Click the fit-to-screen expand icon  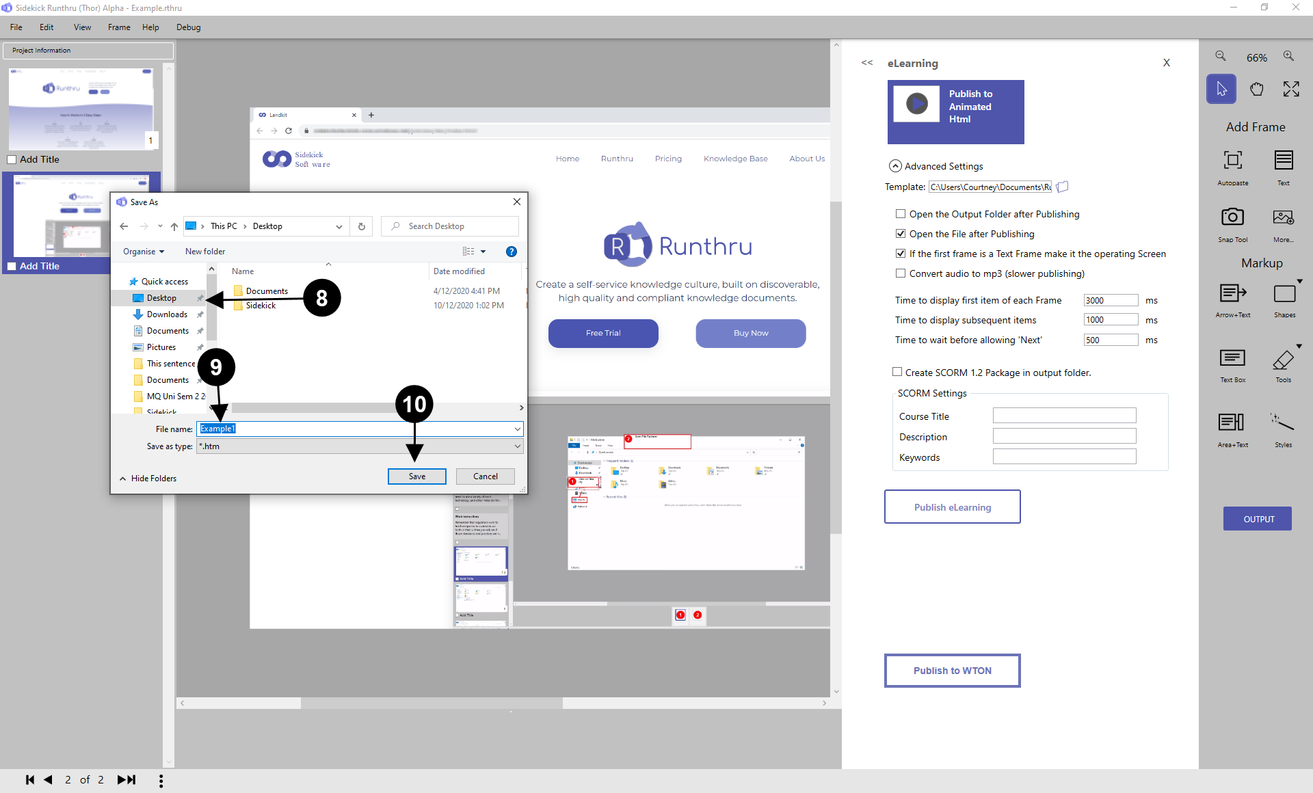click(1291, 89)
